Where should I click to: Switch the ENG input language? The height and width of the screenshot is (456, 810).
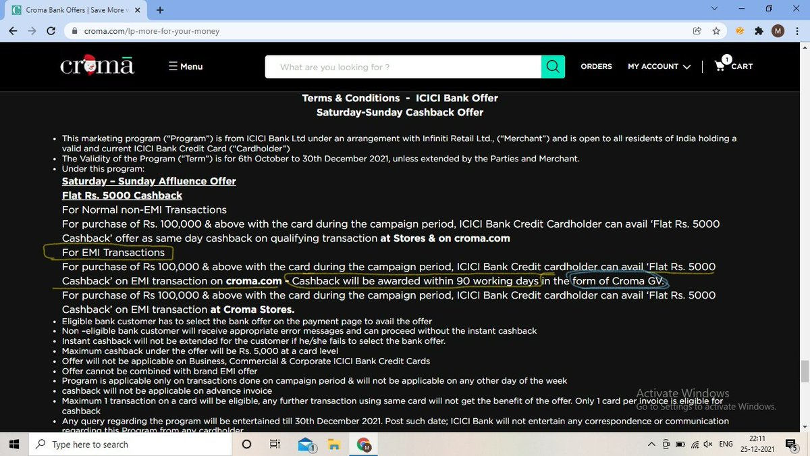pyautogui.click(x=726, y=444)
